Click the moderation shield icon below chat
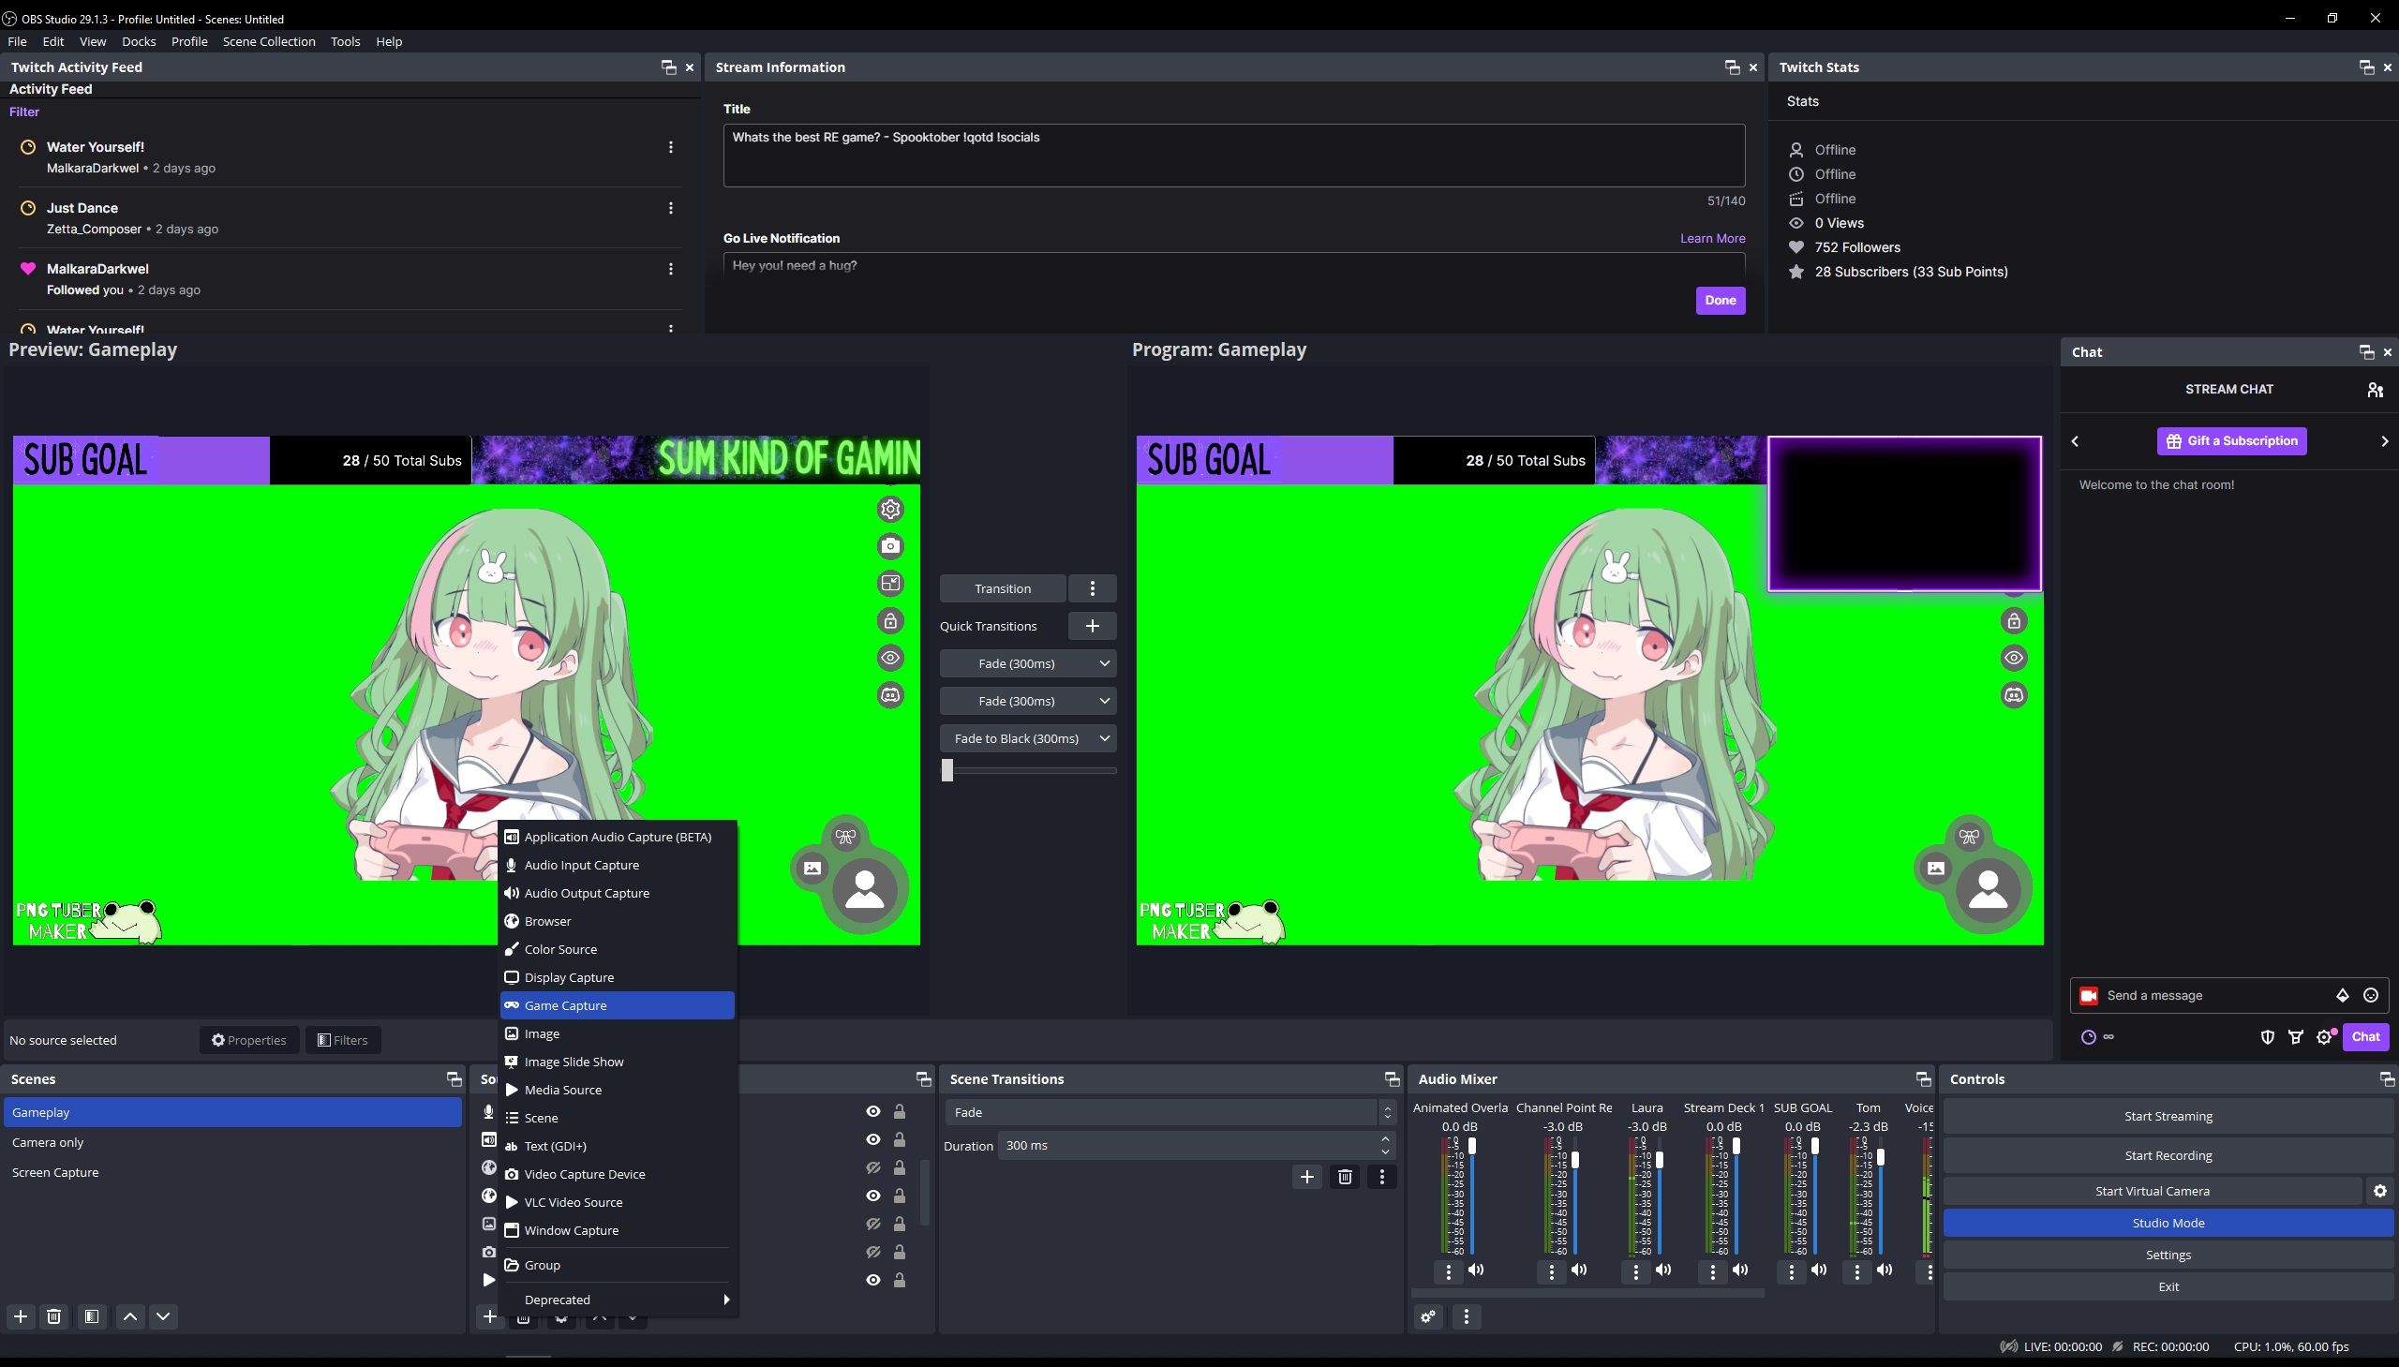The width and height of the screenshot is (2399, 1367). (2270, 1037)
